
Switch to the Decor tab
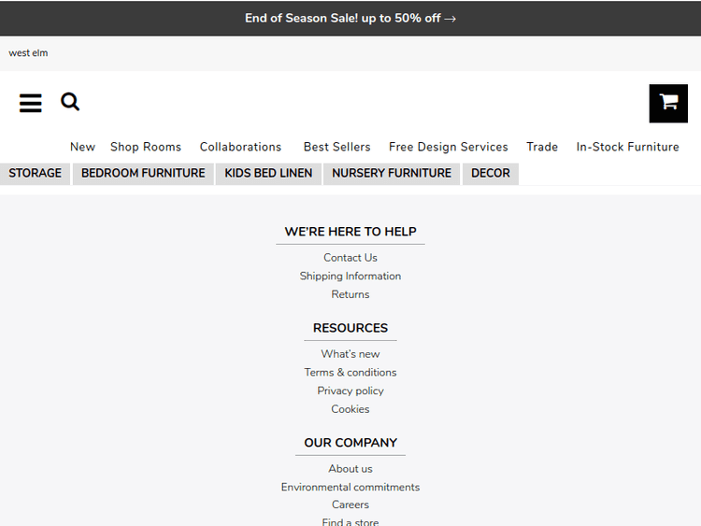[491, 173]
